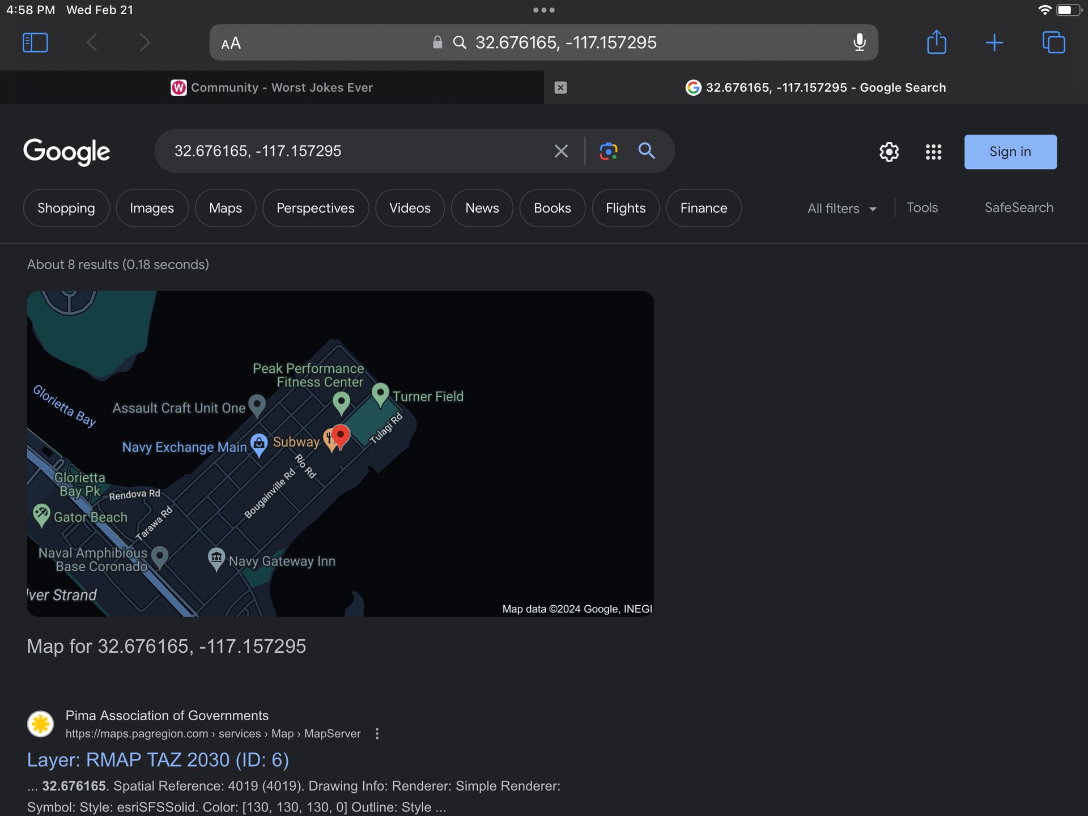Viewport: 1088px width, 816px height.
Task: Open Google quick settings gear
Action: pos(889,152)
